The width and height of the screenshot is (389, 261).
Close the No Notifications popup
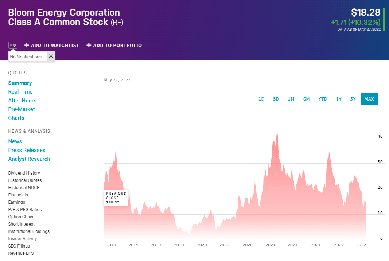51,56
